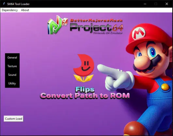Screen dimensions: 173x136
Task: Select the General category
Action: 12,58
